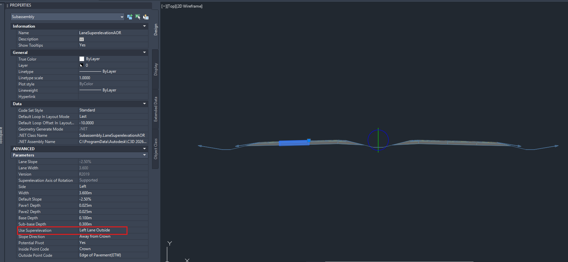Viewport: 568px width, 262px height.
Task: Click the Superelevation Axis of Rotation value
Action: coord(113,180)
